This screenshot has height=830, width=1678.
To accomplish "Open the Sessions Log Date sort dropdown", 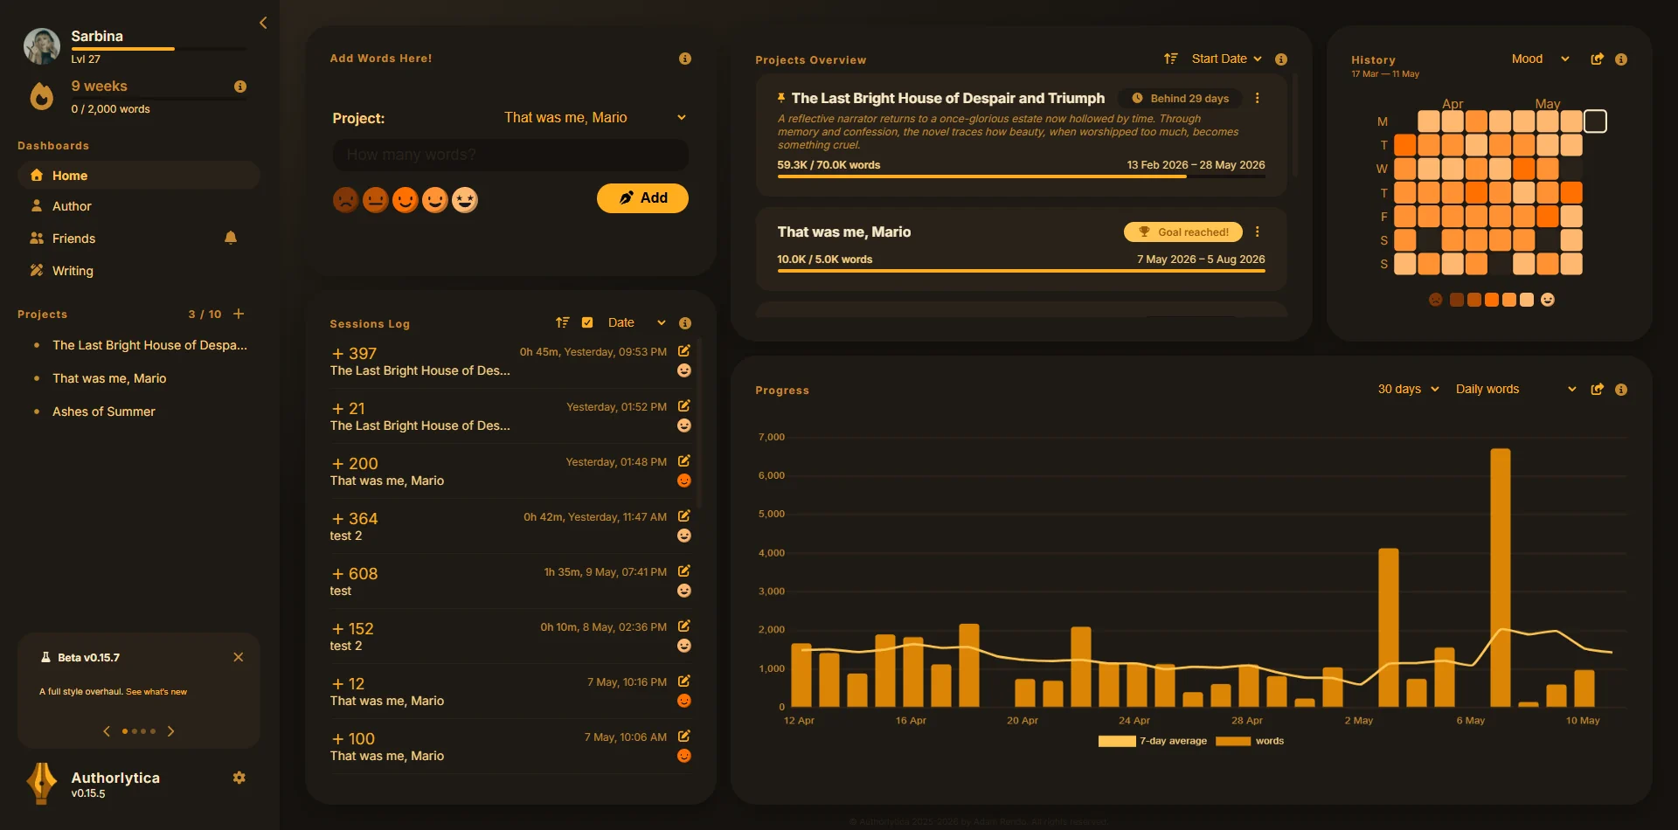I will tap(636, 322).
